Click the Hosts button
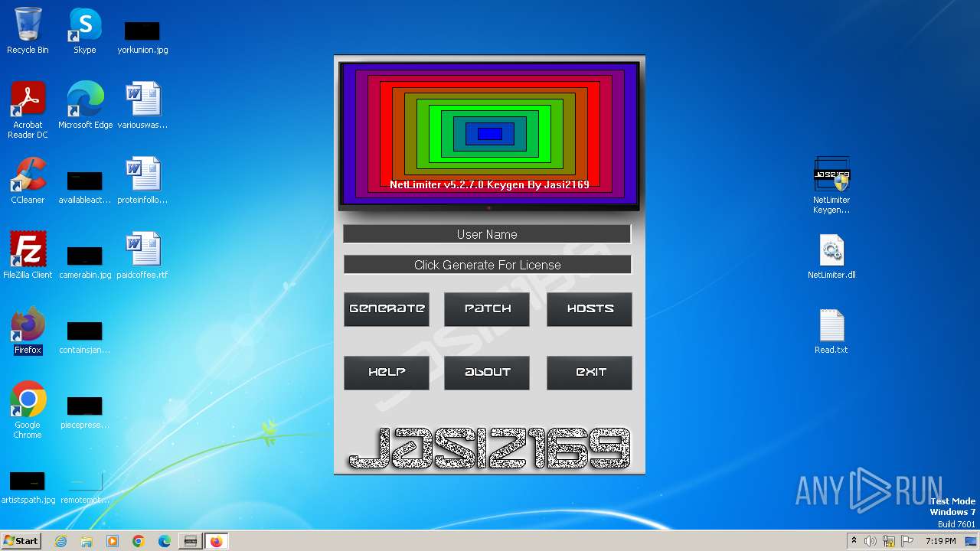Viewport: 980px width, 551px height. 590,309
